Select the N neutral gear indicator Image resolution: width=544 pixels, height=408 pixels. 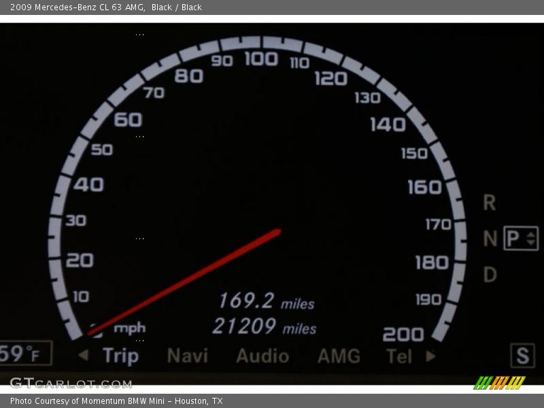coord(490,239)
